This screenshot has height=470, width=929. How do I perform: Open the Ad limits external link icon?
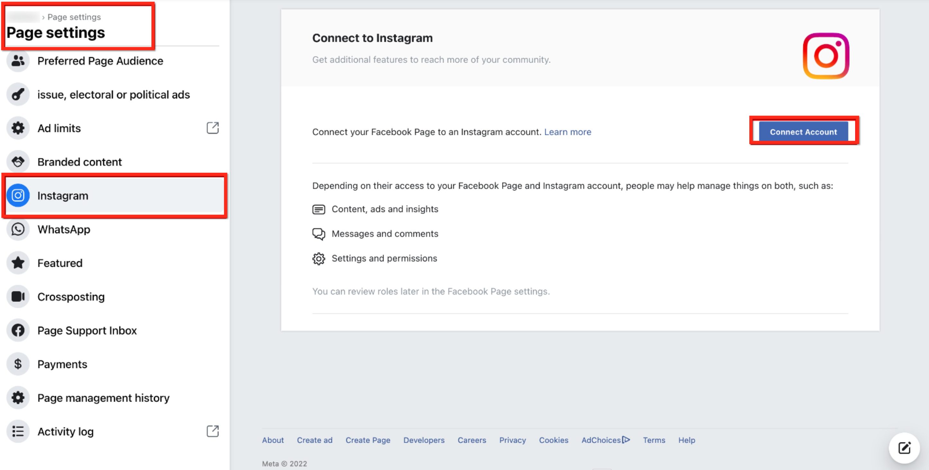point(212,128)
